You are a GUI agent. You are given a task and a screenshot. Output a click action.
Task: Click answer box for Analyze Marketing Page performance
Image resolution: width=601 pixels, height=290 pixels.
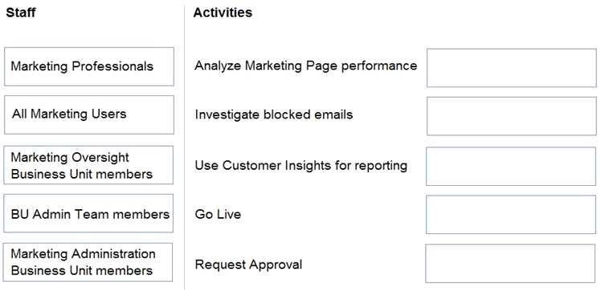click(511, 67)
